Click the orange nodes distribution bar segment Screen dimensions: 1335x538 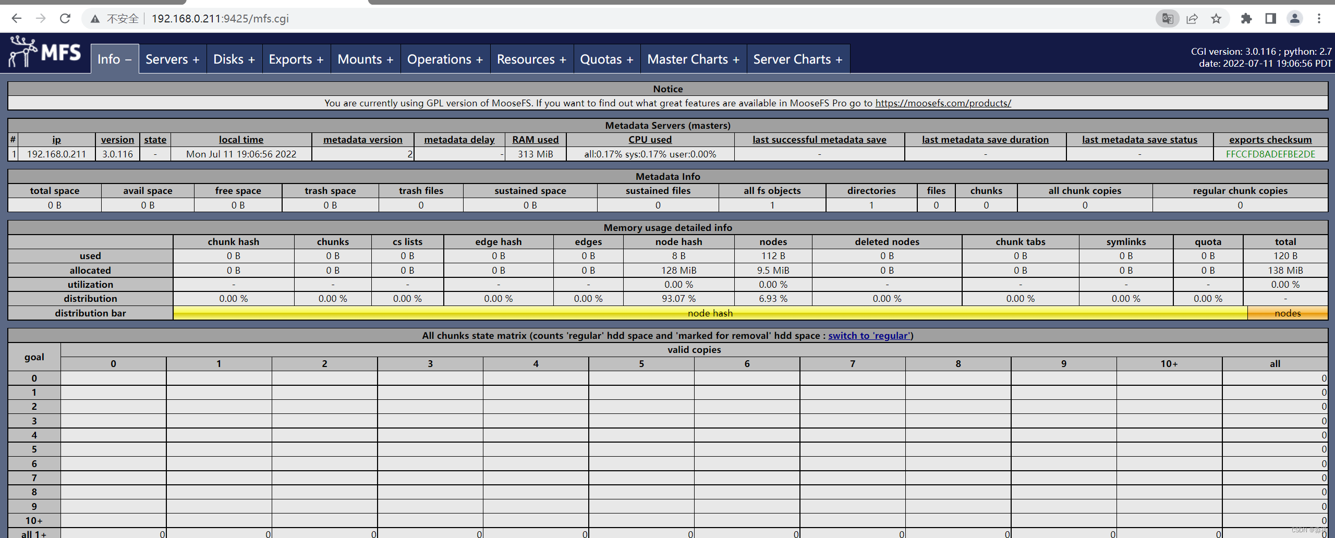click(x=1288, y=313)
